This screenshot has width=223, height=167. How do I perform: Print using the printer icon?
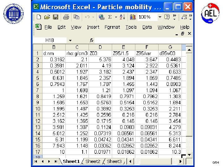66,17
